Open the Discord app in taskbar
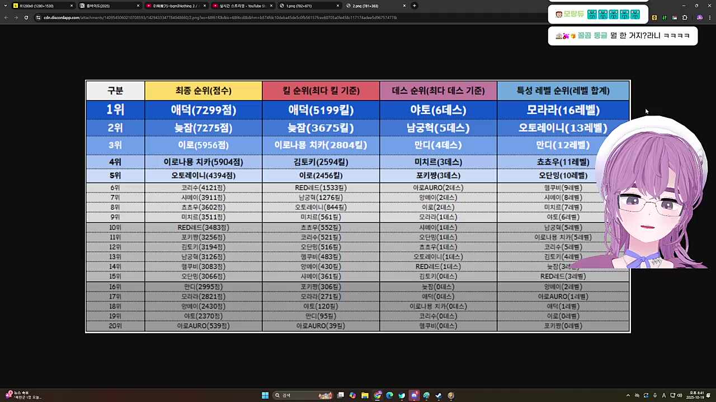716x402 pixels. [x=414, y=395]
